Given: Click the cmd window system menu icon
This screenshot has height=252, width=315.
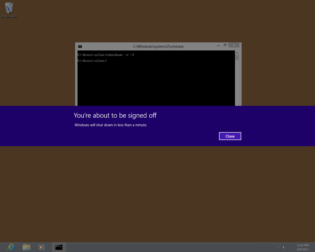Looking at the screenshot, I should (80, 46).
